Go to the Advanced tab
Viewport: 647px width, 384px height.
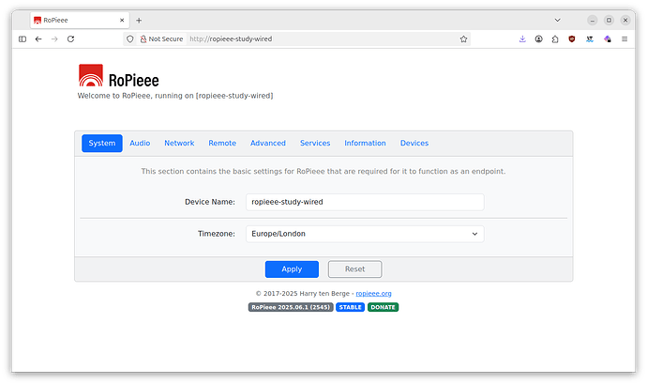(x=268, y=143)
